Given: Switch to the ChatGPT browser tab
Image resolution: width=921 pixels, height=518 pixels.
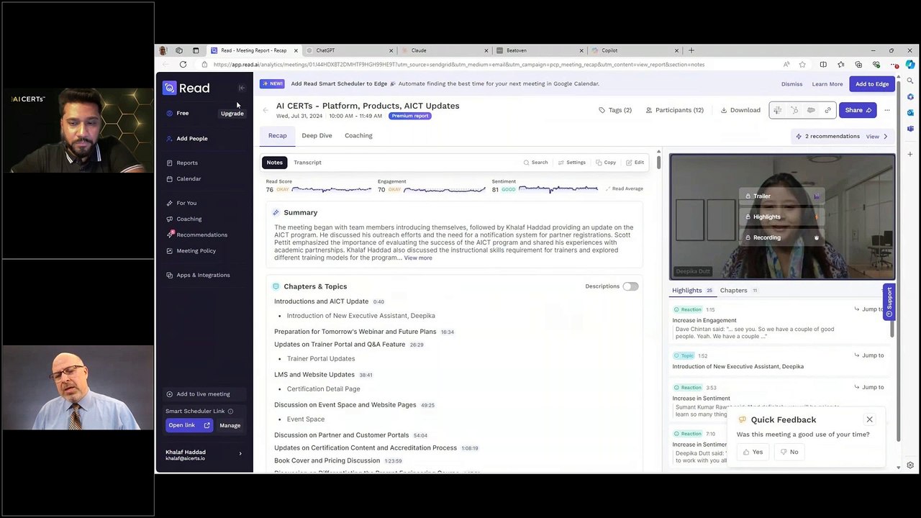Looking at the screenshot, I should pyautogui.click(x=350, y=50).
